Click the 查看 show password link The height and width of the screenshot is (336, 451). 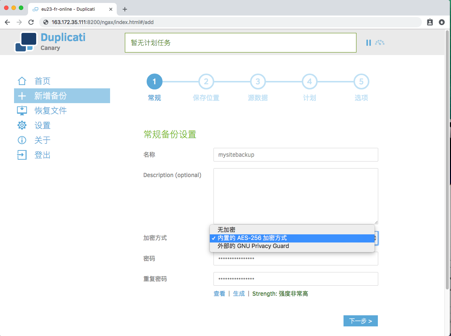pyautogui.click(x=219, y=293)
